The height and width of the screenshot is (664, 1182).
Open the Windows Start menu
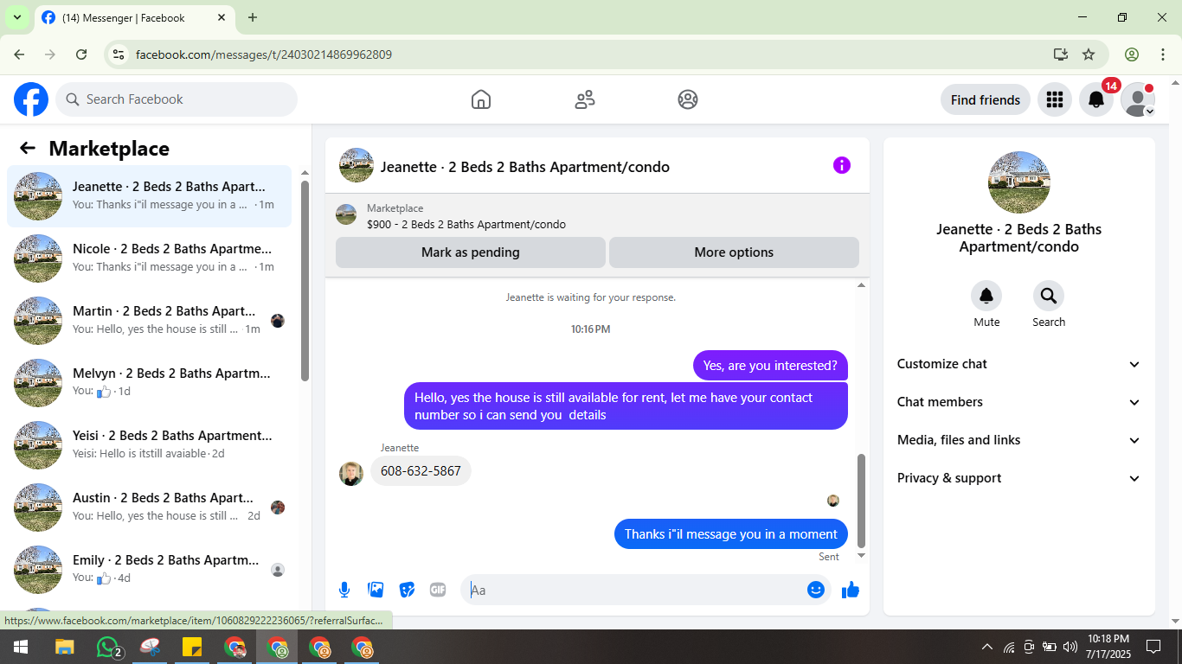point(21,647)
